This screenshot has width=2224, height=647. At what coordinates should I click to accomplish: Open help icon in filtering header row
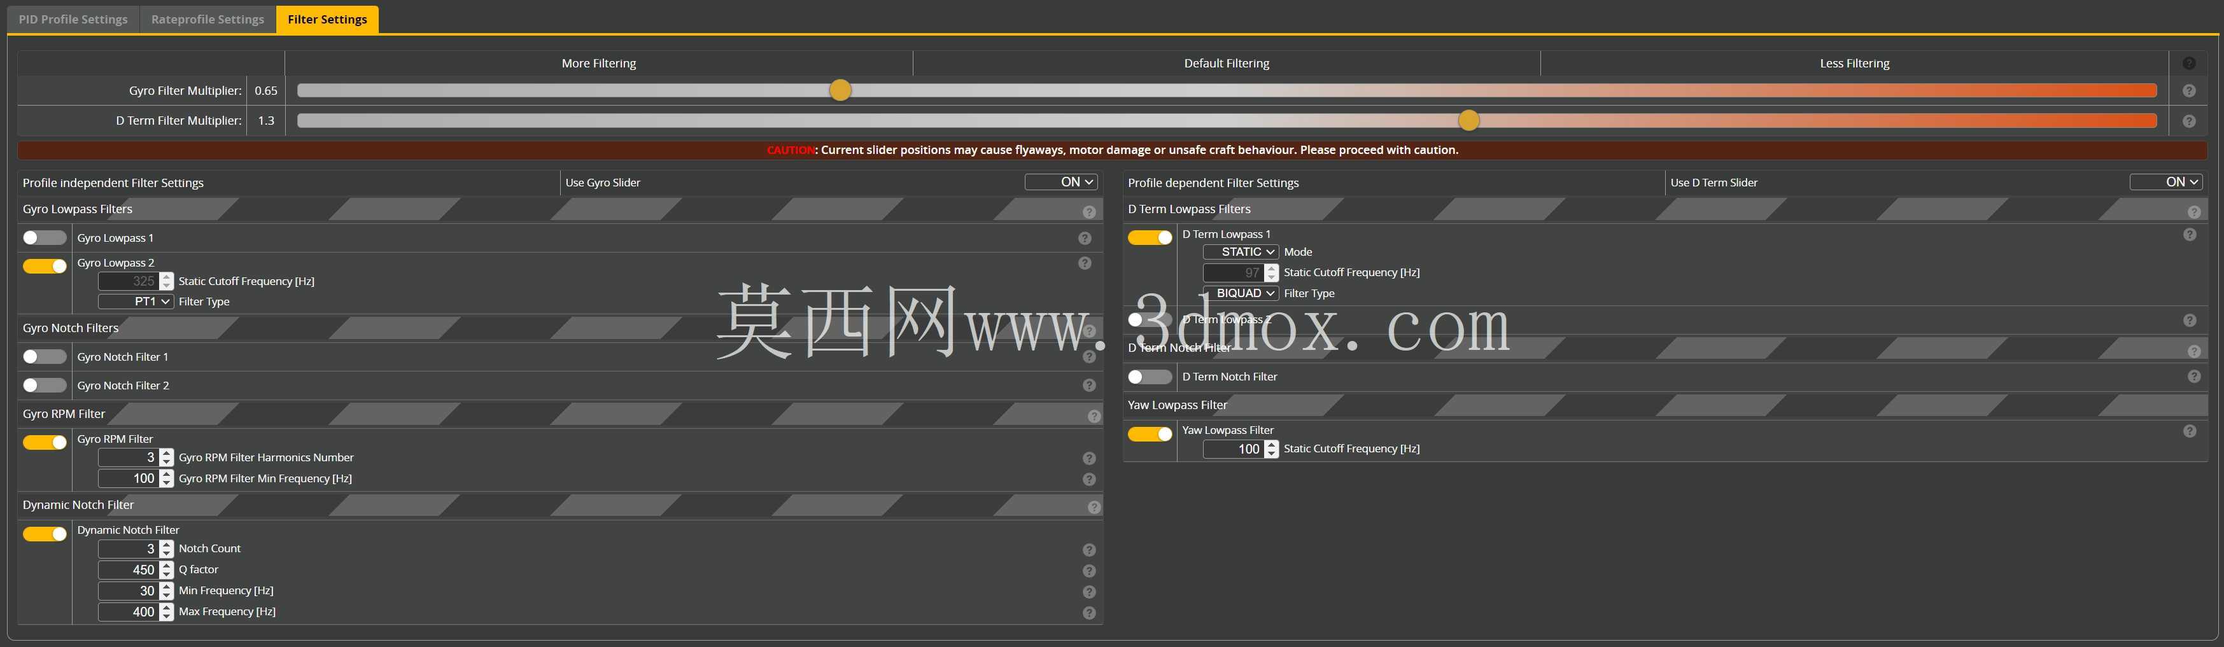pos(2188,63)
